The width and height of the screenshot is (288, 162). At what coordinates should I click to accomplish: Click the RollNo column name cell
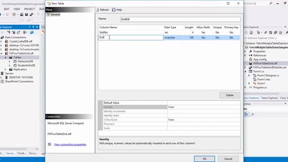[x=130, y=32]
